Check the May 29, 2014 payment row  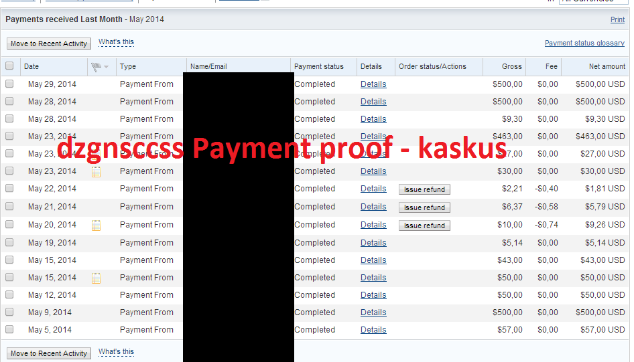(x=9, y=84)
